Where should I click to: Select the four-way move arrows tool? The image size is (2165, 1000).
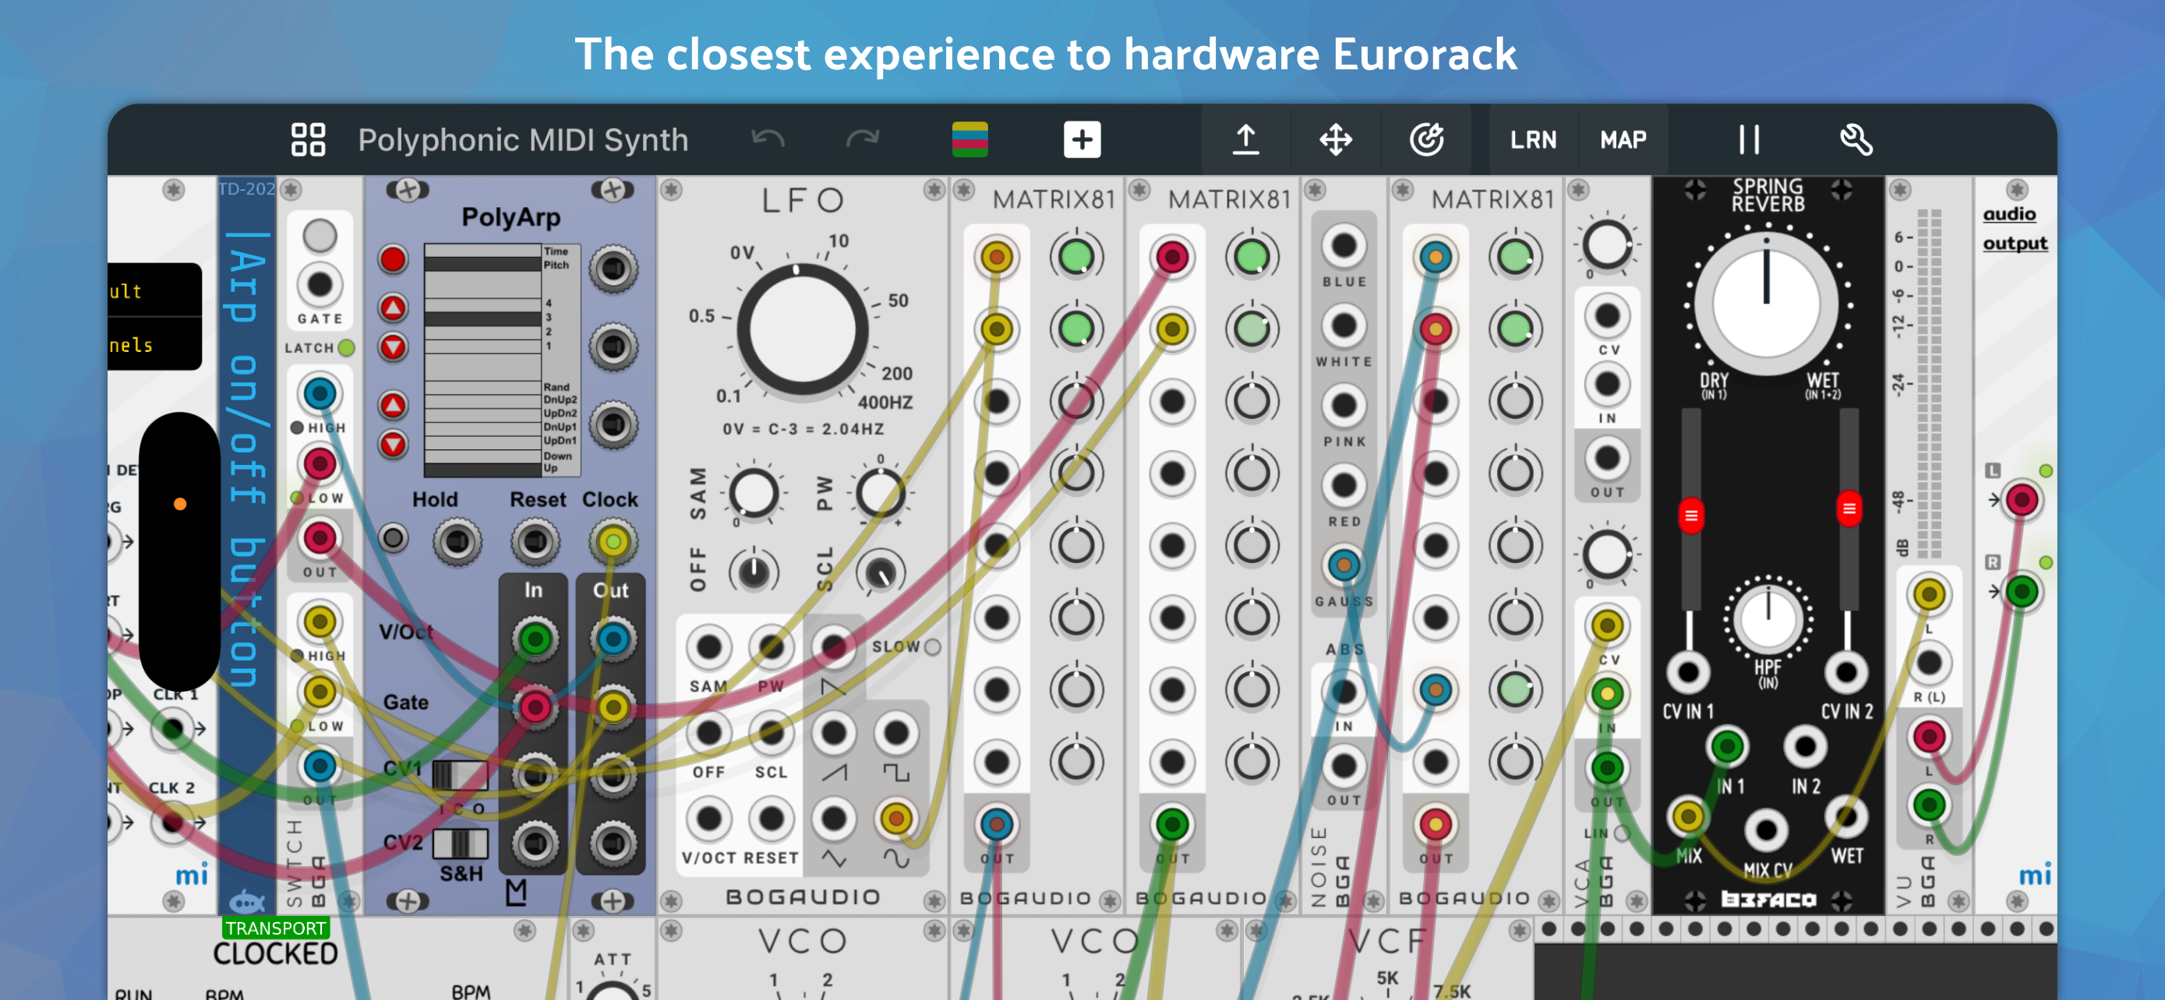pos(1335,139)
